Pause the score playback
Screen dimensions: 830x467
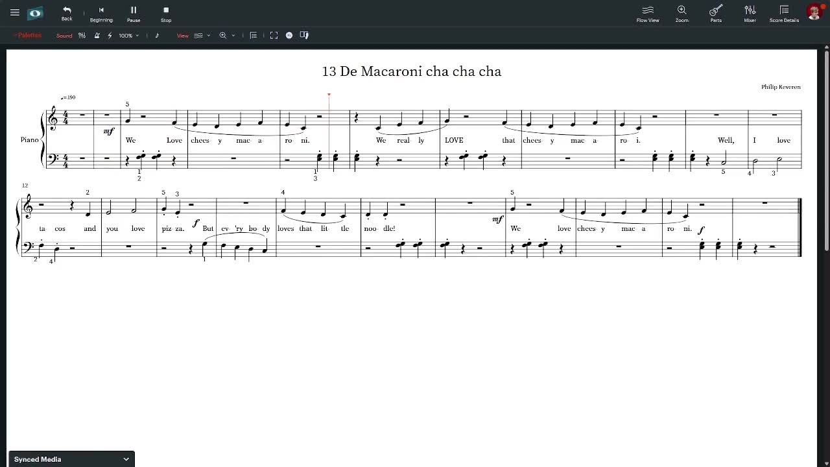tap(134, 13)
